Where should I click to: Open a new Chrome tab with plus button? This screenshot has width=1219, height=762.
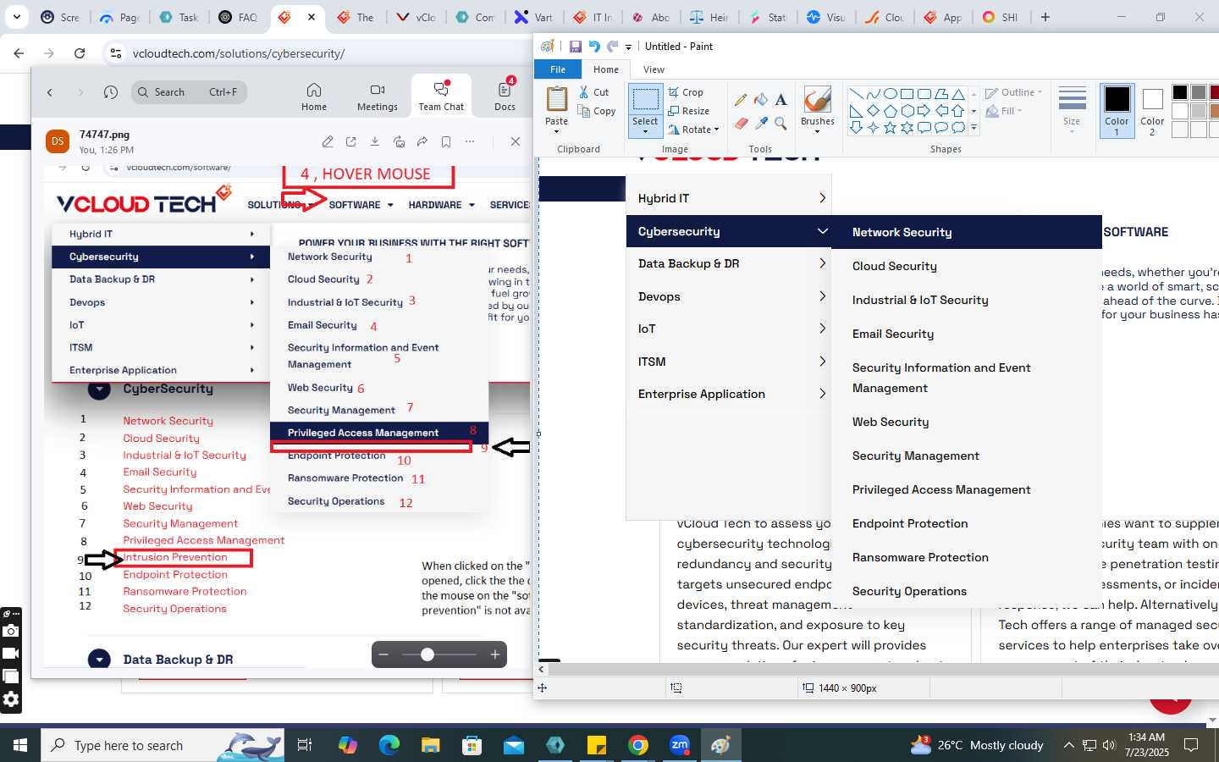coord(1045,17)
